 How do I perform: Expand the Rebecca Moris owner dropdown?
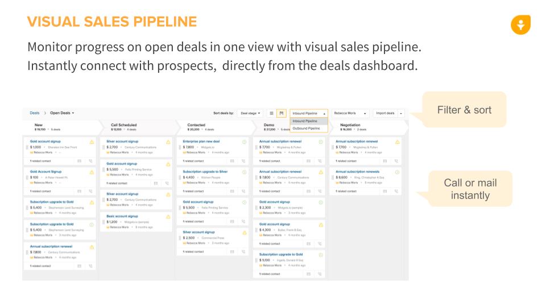tap(350, 113)
